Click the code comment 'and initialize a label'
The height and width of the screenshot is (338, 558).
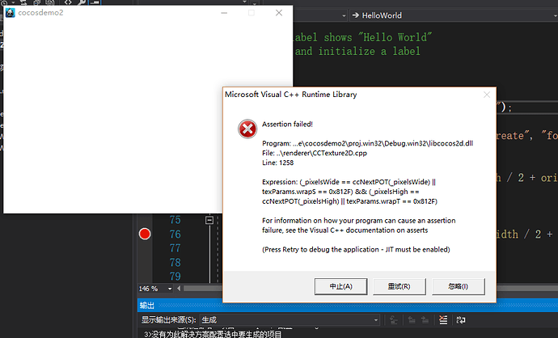coord(357,51)
